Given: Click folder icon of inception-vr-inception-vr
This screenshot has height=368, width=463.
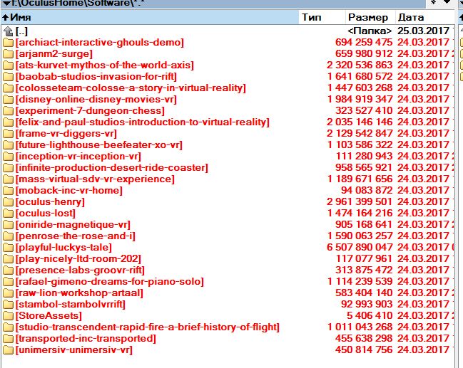Looking at the screenshot, I should 9,157.
